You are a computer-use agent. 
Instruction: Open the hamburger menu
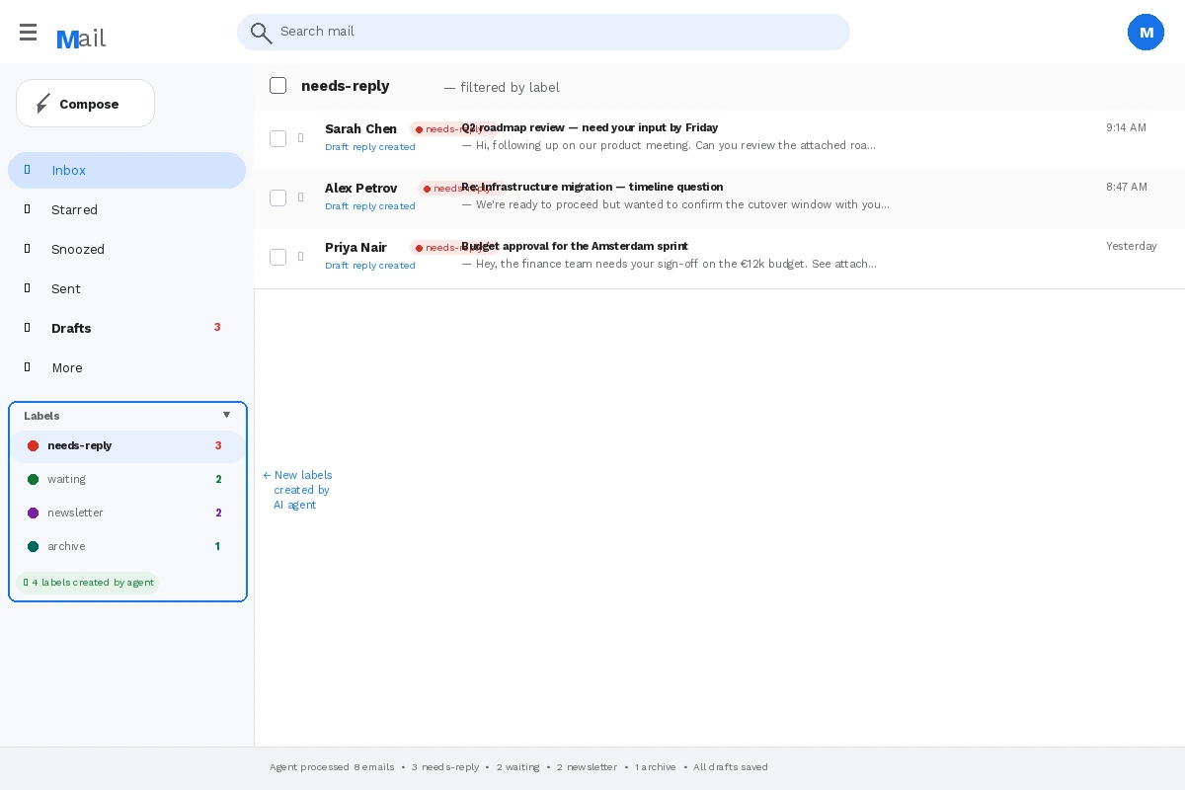pos(28,32)
